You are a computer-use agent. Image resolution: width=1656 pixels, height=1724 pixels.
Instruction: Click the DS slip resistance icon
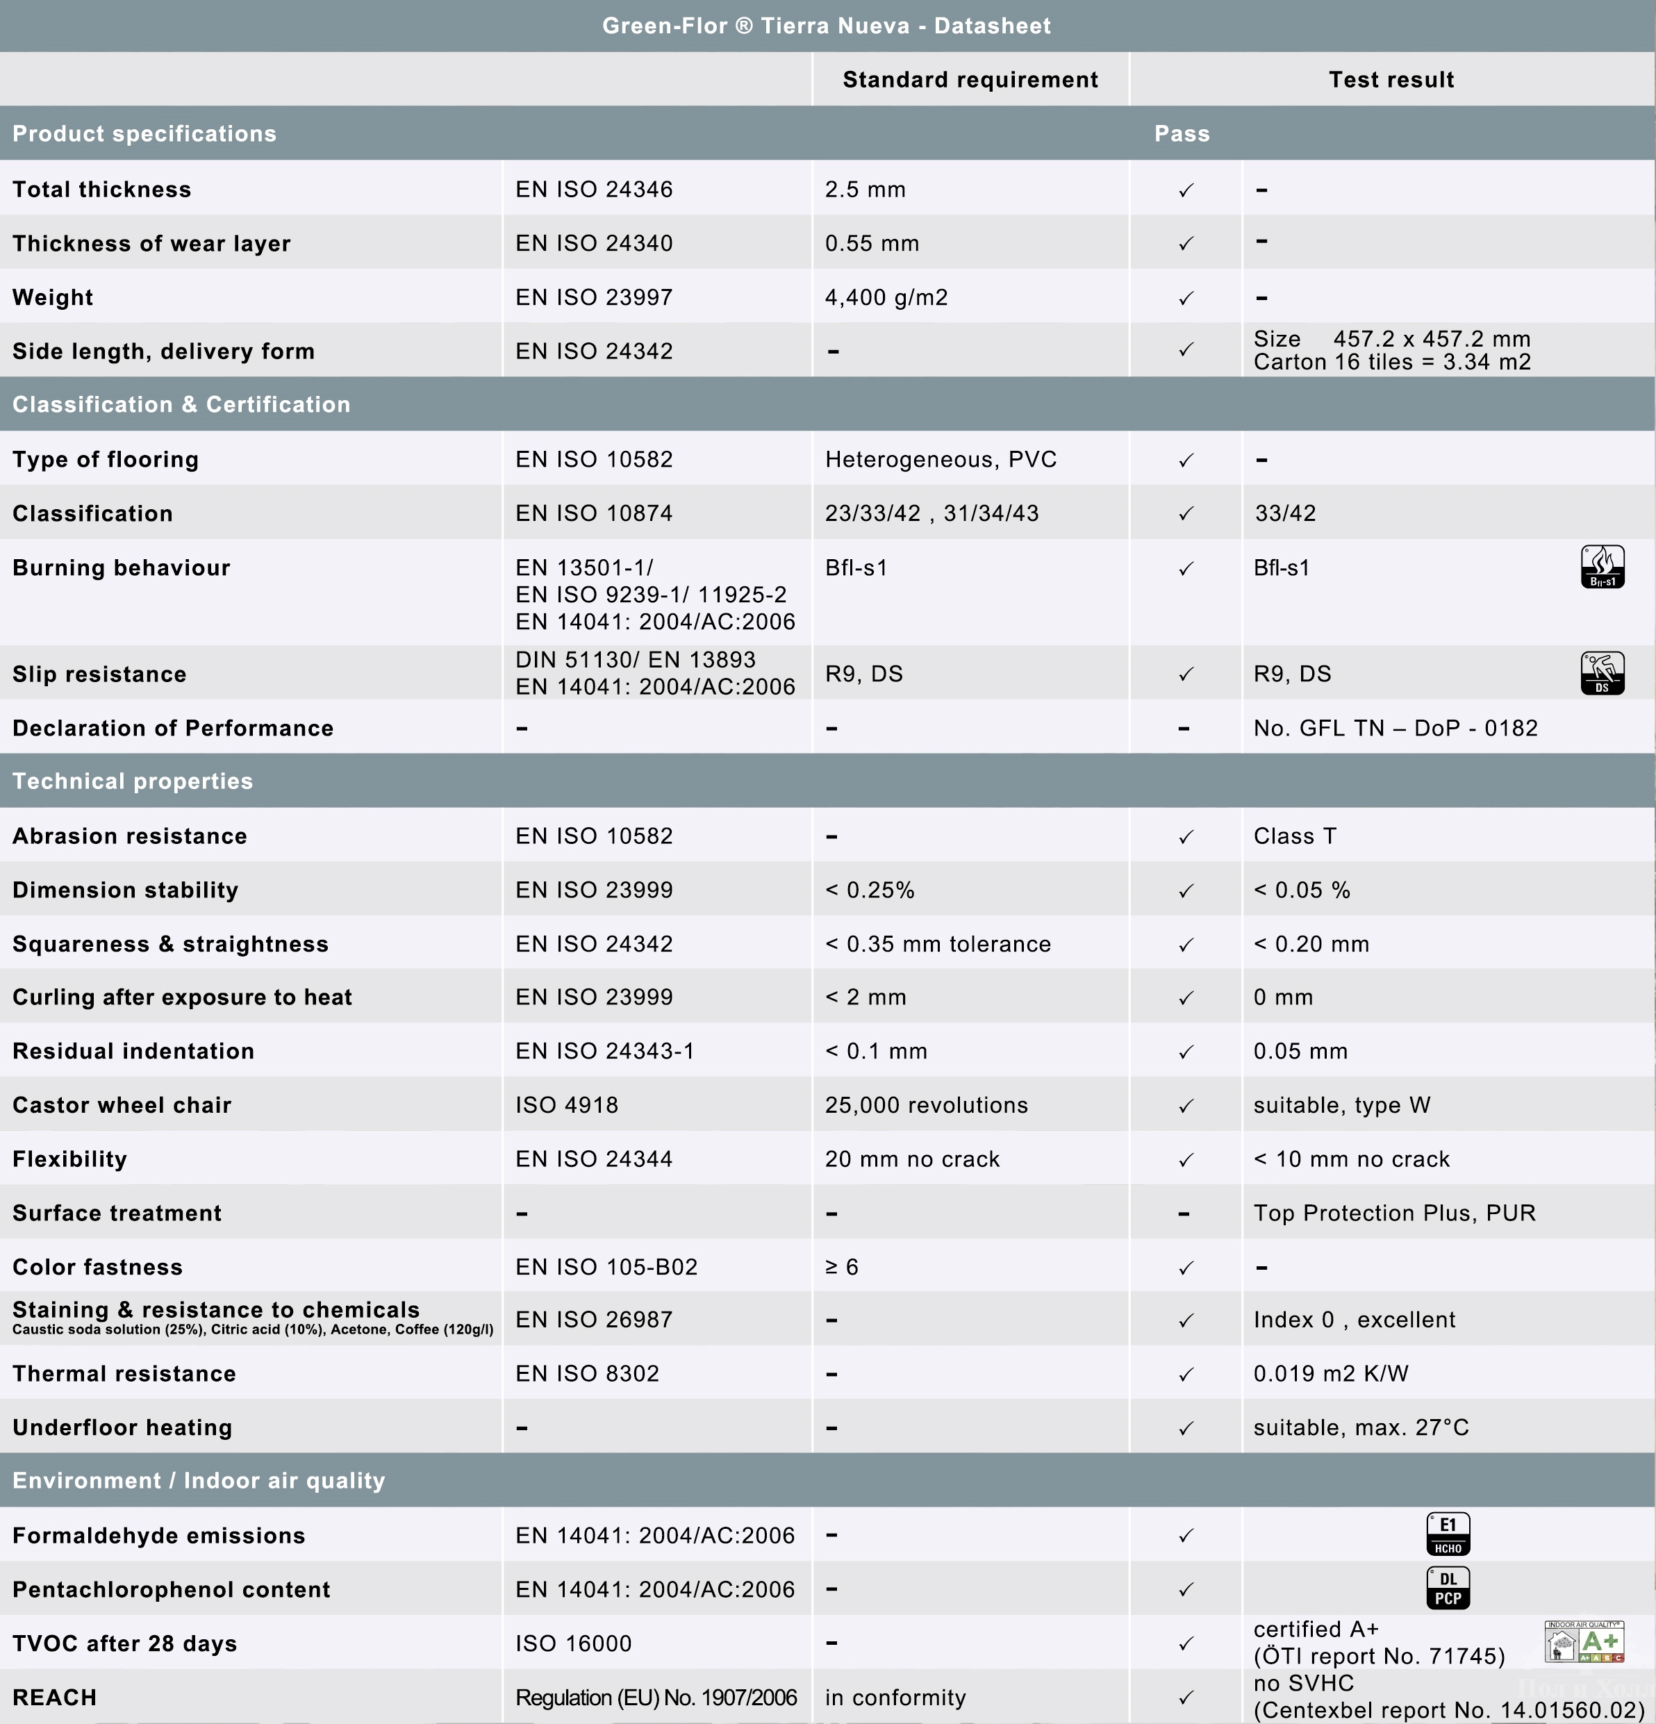[1603, 673]
